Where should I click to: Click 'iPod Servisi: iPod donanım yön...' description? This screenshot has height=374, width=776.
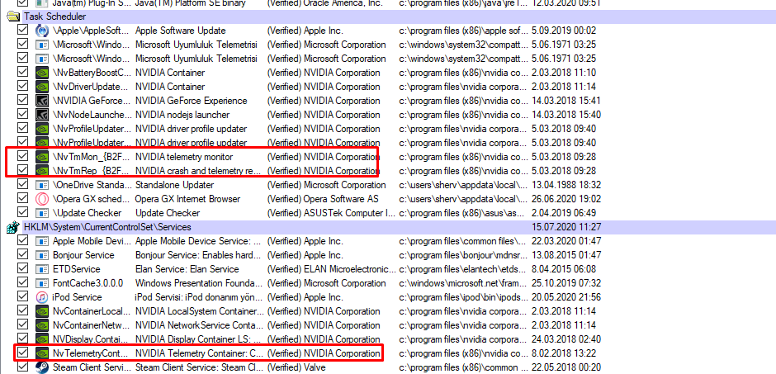[198, 297]
